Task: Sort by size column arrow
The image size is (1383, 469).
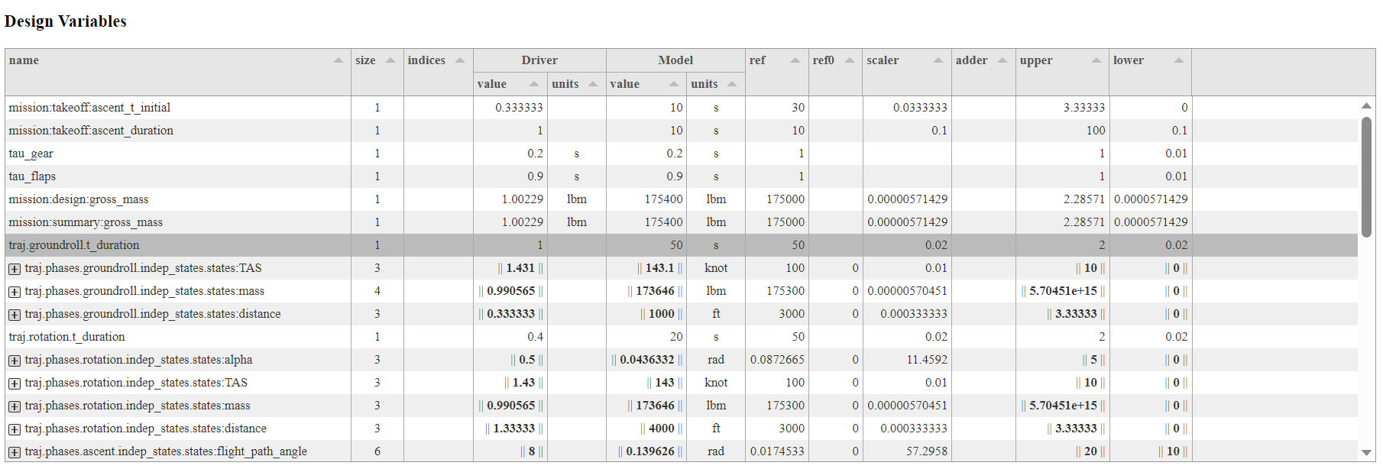Action: pyautogui.click(x=390, y=60)
